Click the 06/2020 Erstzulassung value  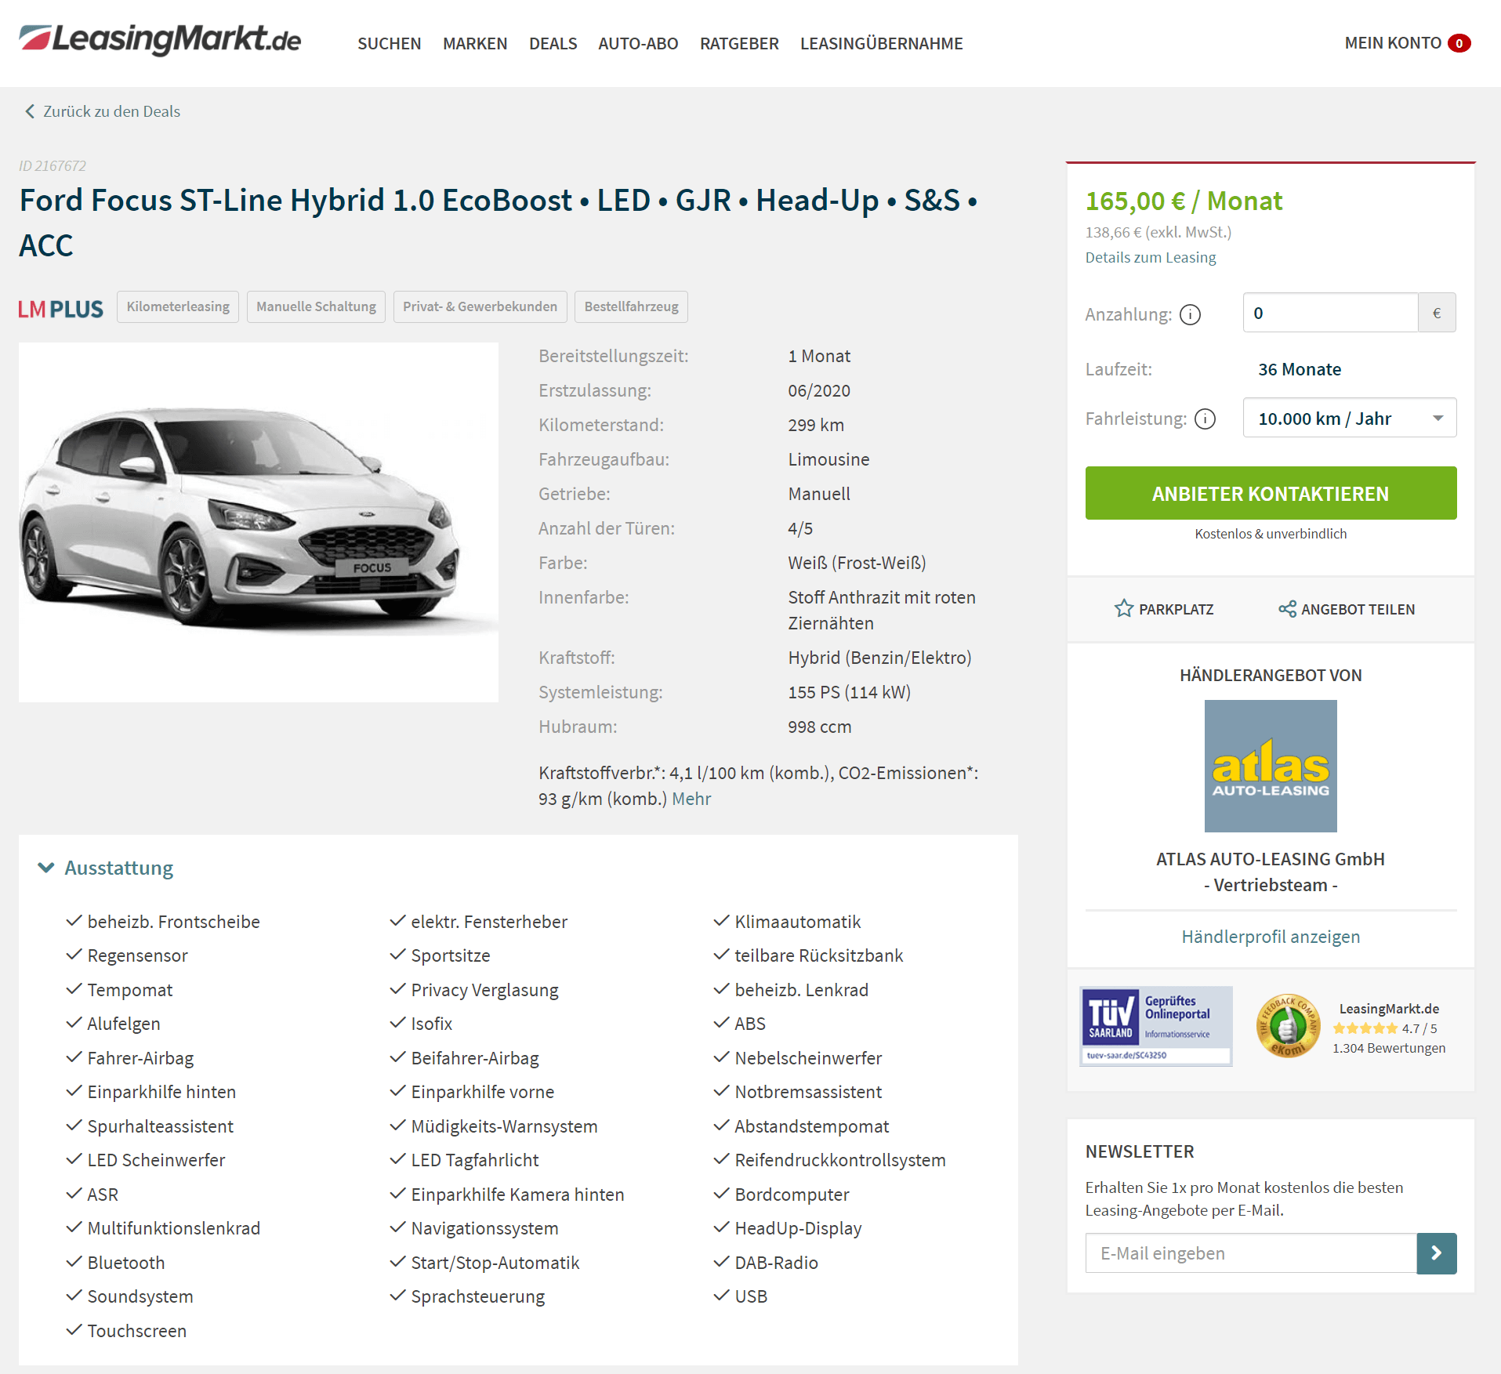[x=819, y=390]
